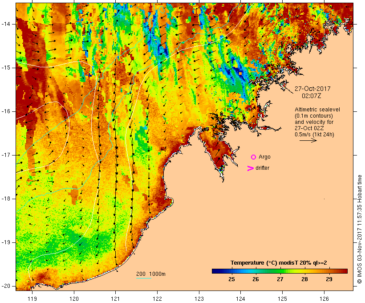Image resolution: width=365 pixels, height=303 pixels.
Task: Click the 'Argo' legend label
Action: [x=265, y=157]
